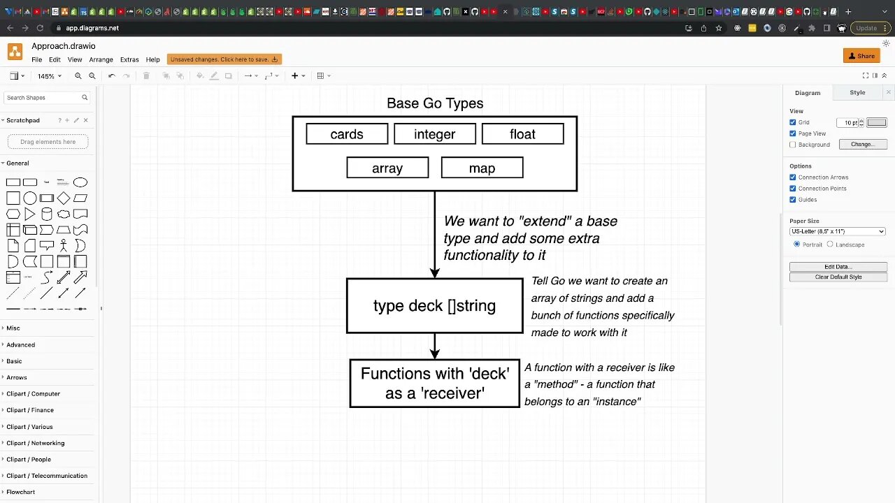Toggle fullscreen mode icon
This screenshot has width=895, height=503.
pyautogui.click(x=866, y=75)
